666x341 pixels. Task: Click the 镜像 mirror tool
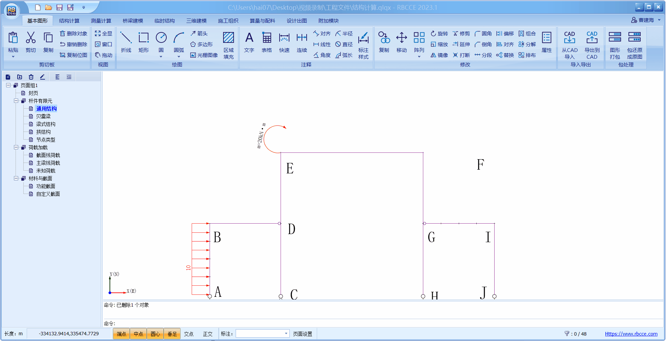pyautogui.click(x=439, y=55)
